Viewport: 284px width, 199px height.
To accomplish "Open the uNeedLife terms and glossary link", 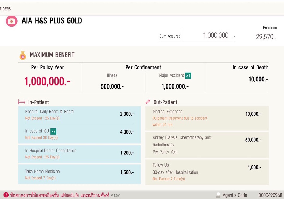I will 60,195.
